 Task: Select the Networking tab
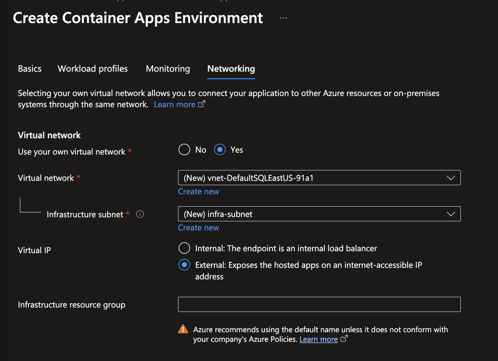click(231, 68)
